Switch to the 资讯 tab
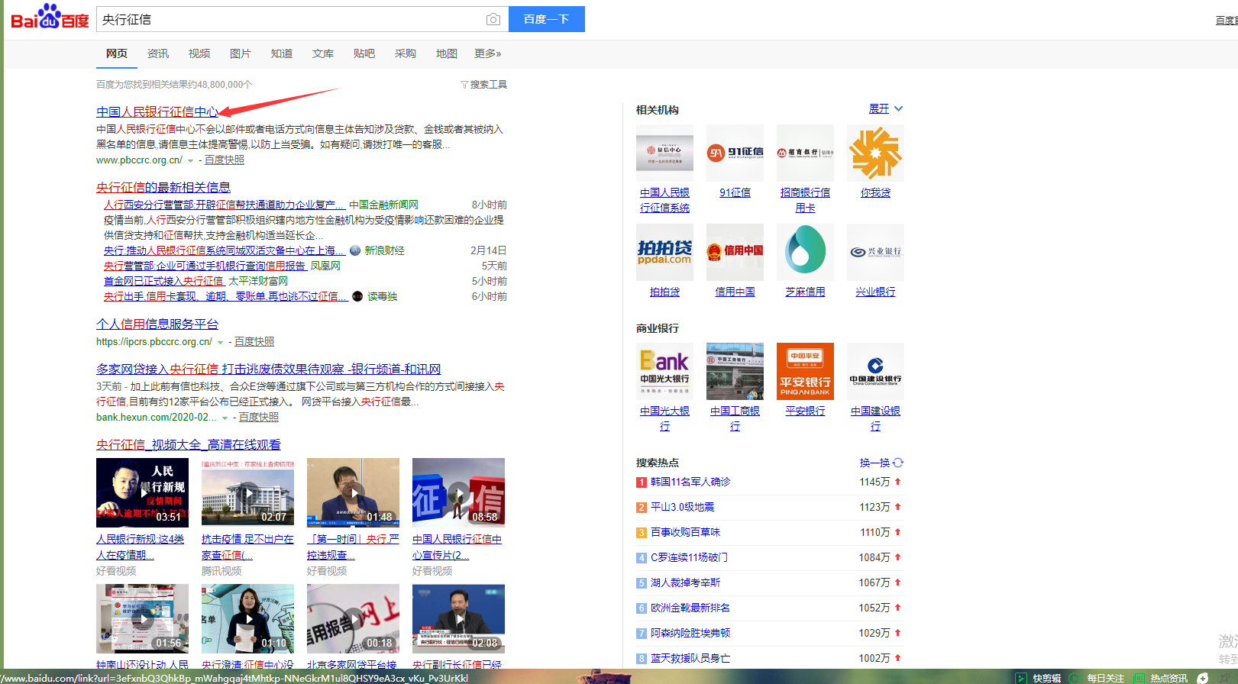The width and height of the screenshot is (1238, 684). (158, 53)
